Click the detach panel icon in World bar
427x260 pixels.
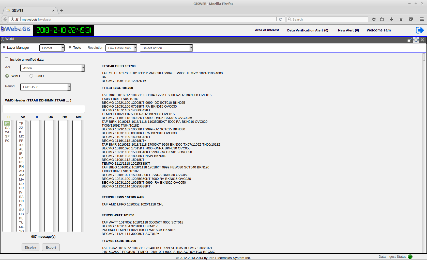click(409, 40)
